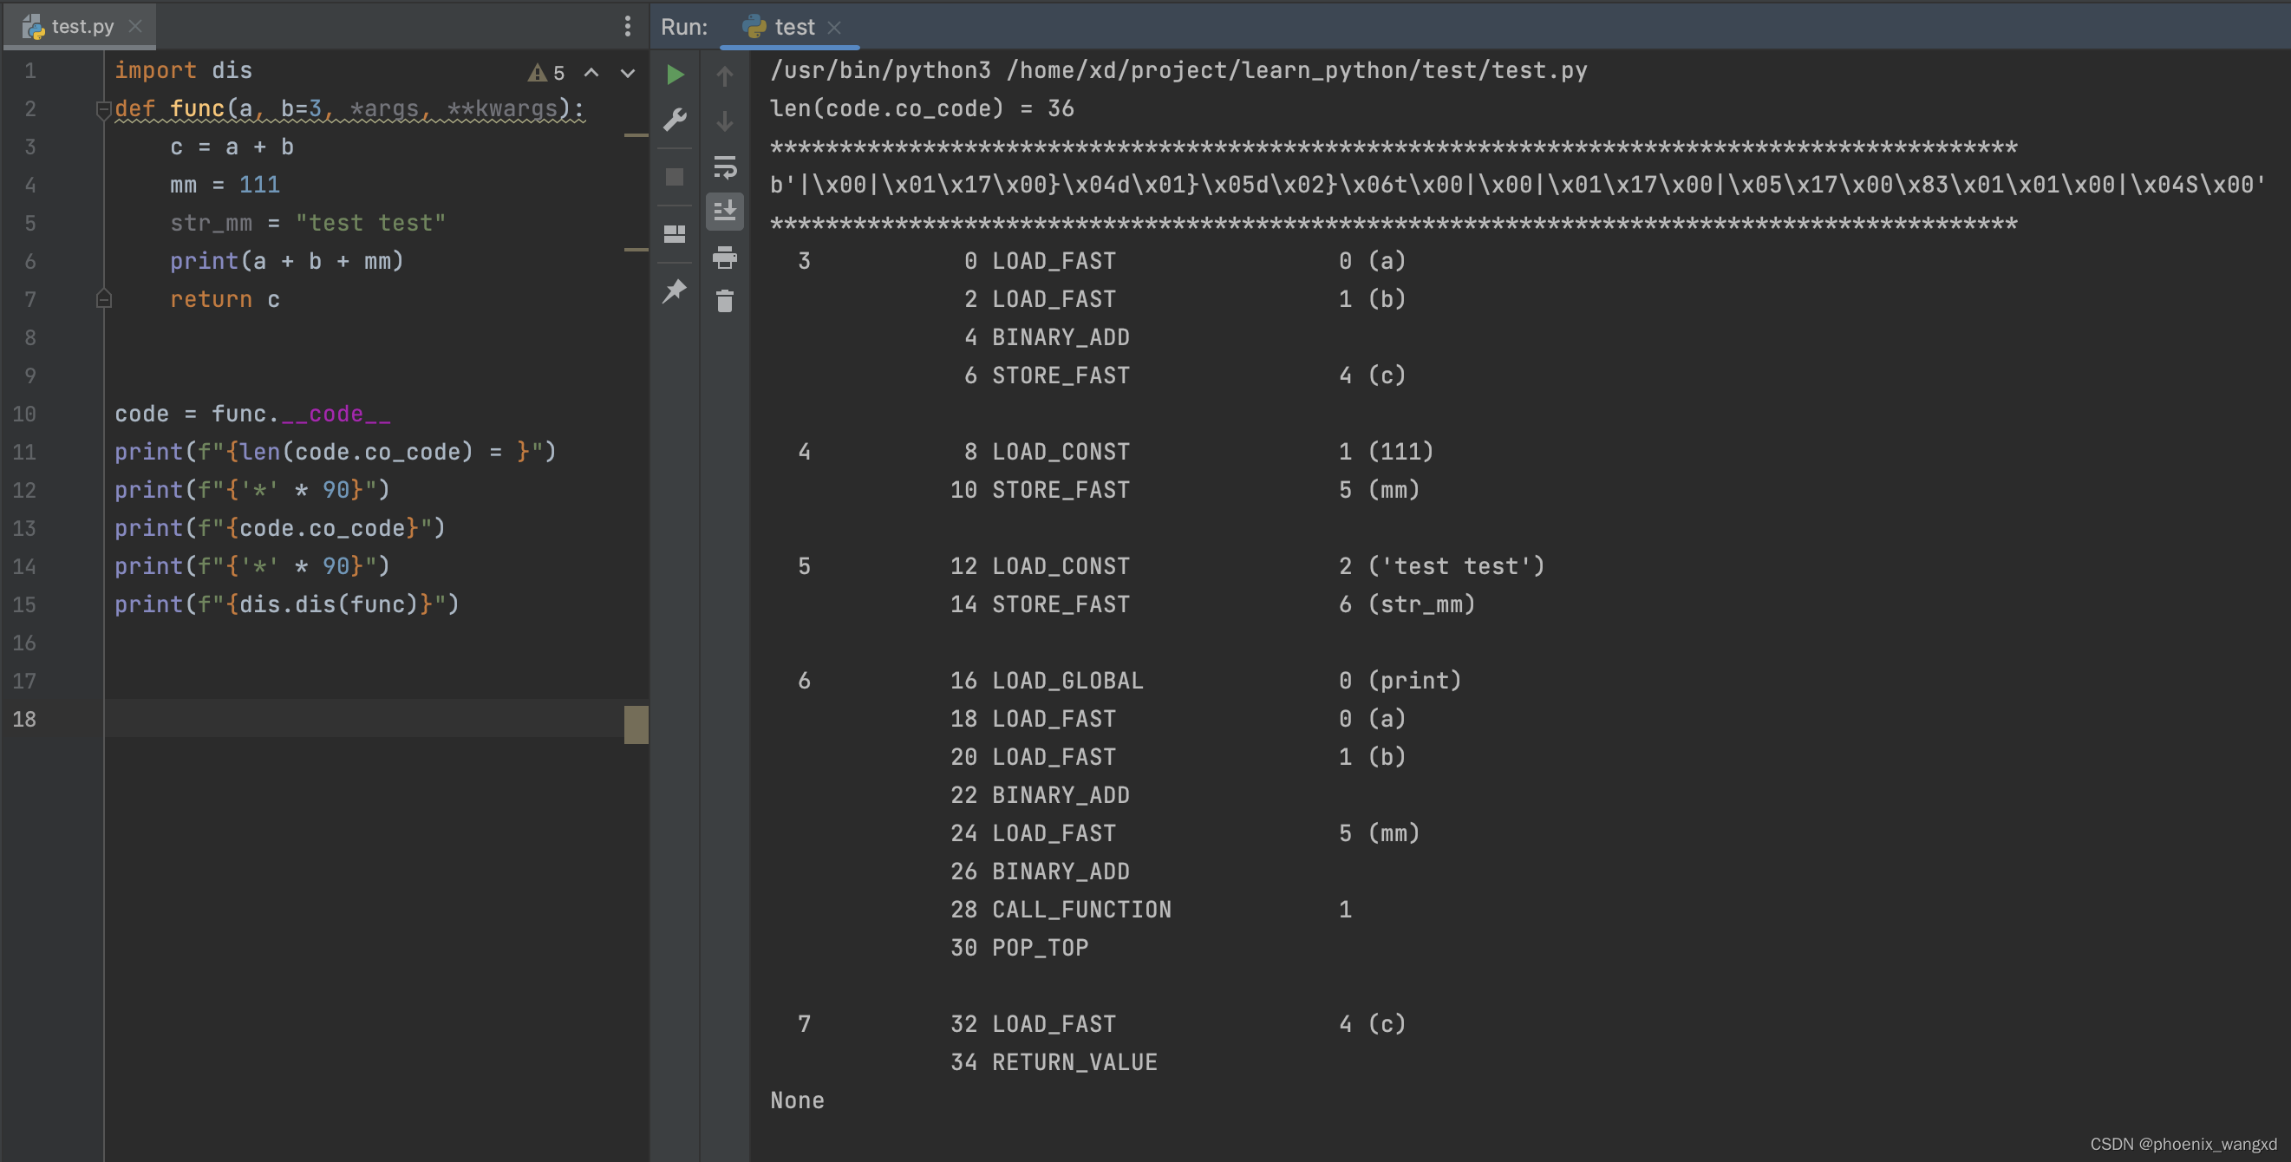Toggle scroll to end of output
The image size is (2291, 1162).
tap(725, 211)
